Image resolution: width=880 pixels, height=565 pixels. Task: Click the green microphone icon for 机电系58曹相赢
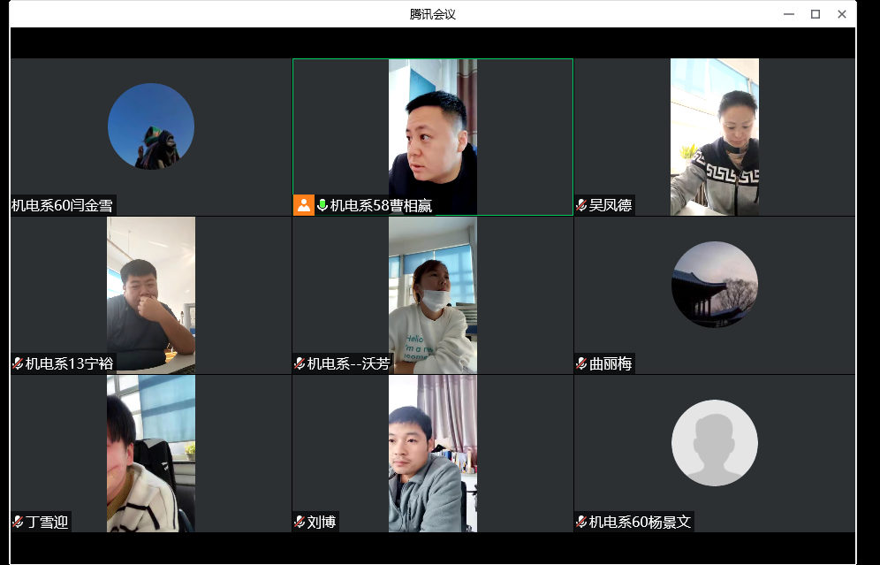(x=322, y=205)
